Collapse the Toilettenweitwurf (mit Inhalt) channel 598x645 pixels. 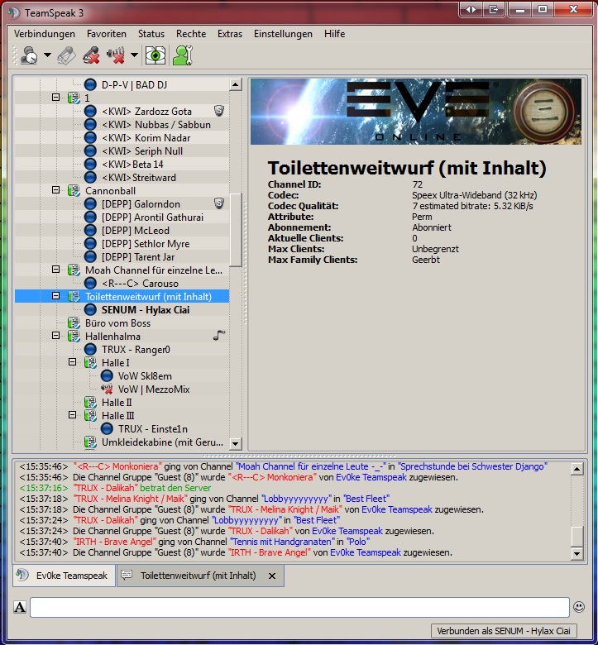click(56, 296)
